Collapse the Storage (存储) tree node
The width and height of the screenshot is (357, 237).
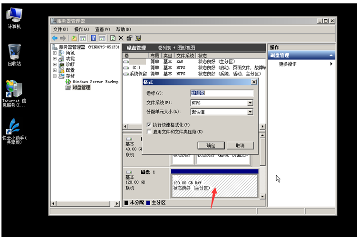pyautogui.click(x=55, y=76)
